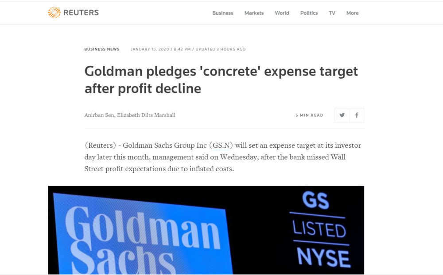Click the GS LISTED NYSE sign in photo

pos(320,229)
